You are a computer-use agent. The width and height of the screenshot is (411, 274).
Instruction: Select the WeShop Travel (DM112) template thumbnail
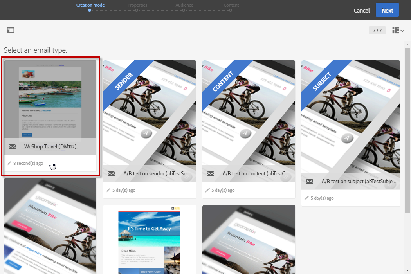pos(50,99)
